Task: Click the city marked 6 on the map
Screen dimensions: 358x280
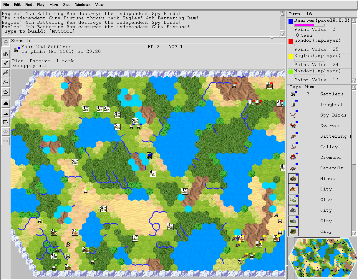Action: (x=135, y=238)
